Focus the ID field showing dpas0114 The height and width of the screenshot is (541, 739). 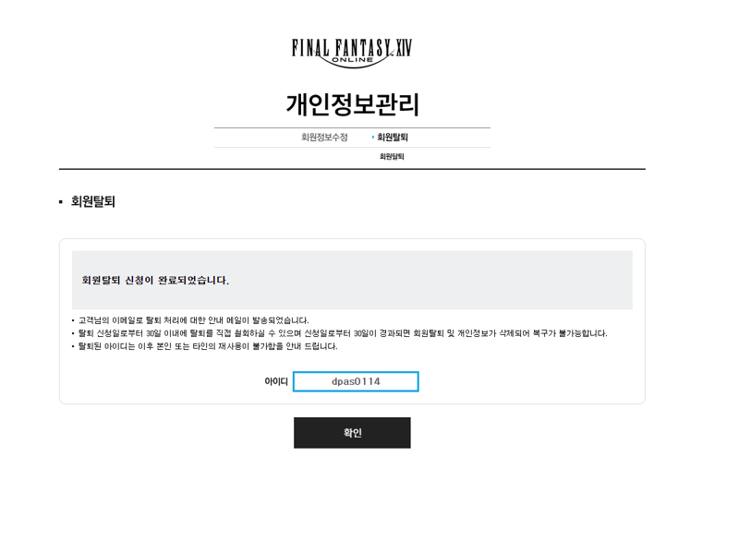tap(356, 381)
